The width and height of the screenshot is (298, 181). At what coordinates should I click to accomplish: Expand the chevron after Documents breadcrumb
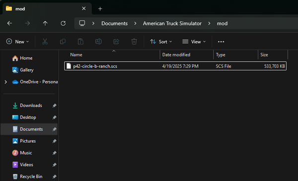135,23
